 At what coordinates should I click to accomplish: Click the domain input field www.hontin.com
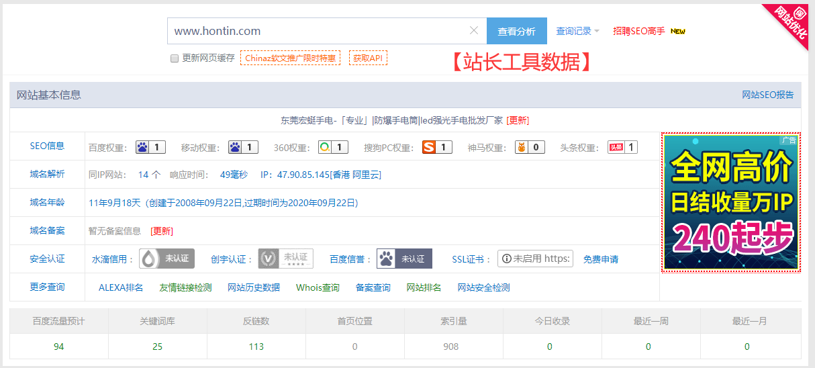coord(316,31)
